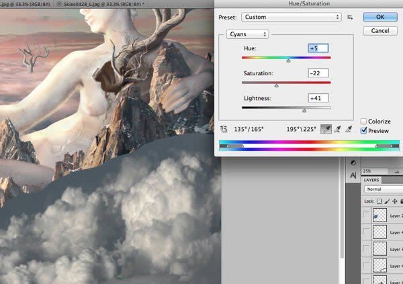Click the Lock transparent pixels icon
403x284 pixels.
[x=379, y=201]
